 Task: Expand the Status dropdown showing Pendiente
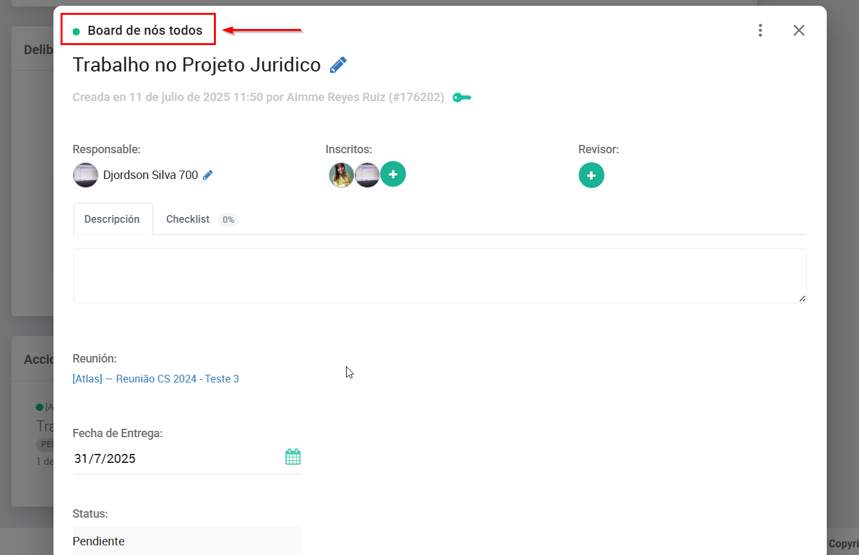pos(187,541)
